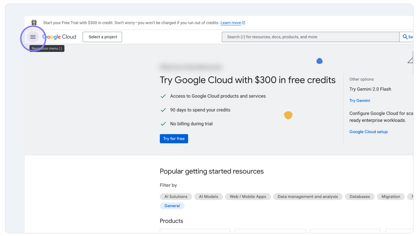Open the Learn more link
Viewport: 418px width, 236px height.
[231, 23]
